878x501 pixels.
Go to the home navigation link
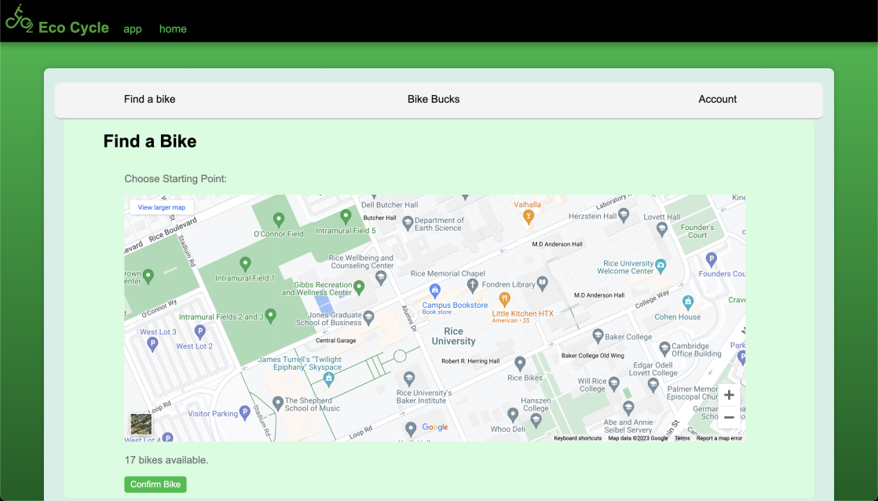tap(173, 28)
